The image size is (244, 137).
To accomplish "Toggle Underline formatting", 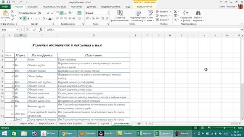I will coord(28,18).
